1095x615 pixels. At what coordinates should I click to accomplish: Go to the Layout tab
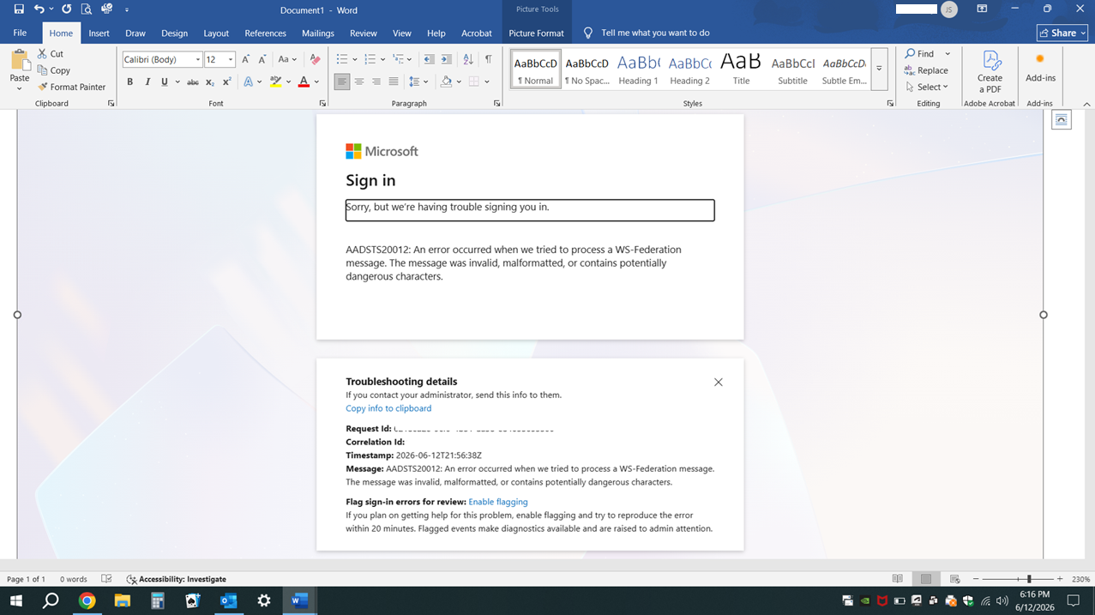pos(216,33)
